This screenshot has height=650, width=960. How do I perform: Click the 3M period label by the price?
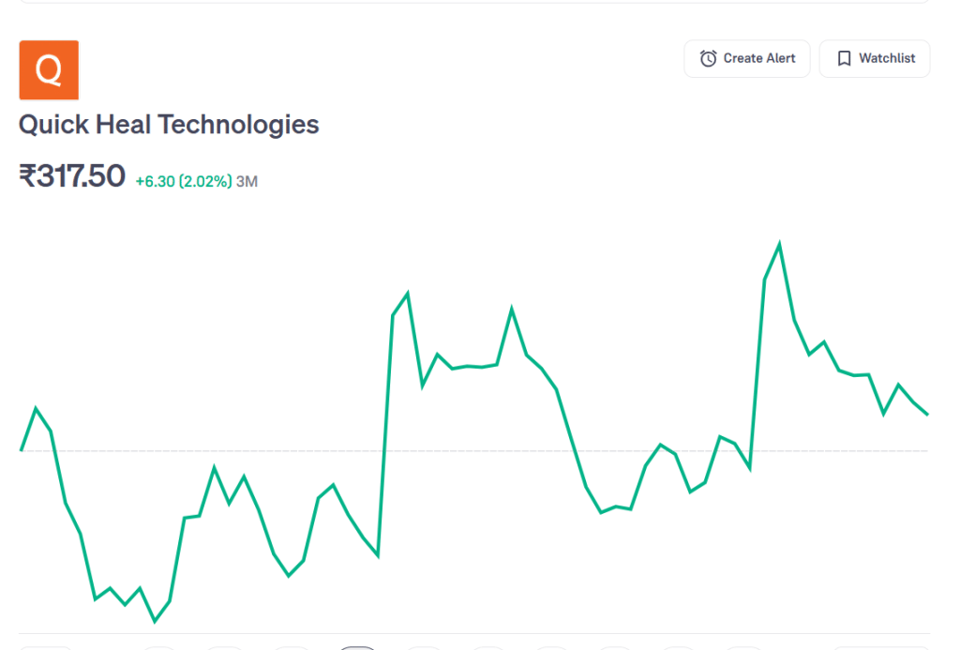[247, 182]
